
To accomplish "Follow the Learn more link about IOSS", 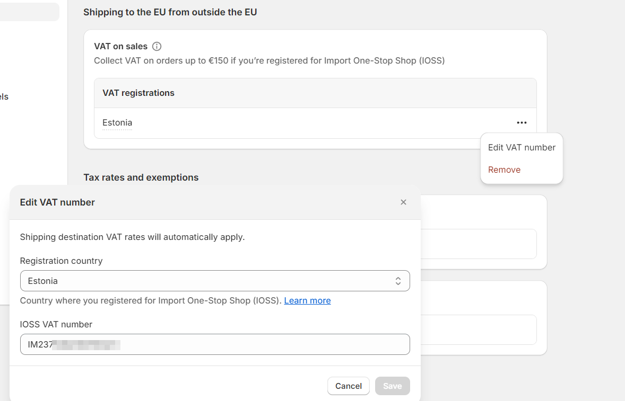I will (x=307, y=301).
